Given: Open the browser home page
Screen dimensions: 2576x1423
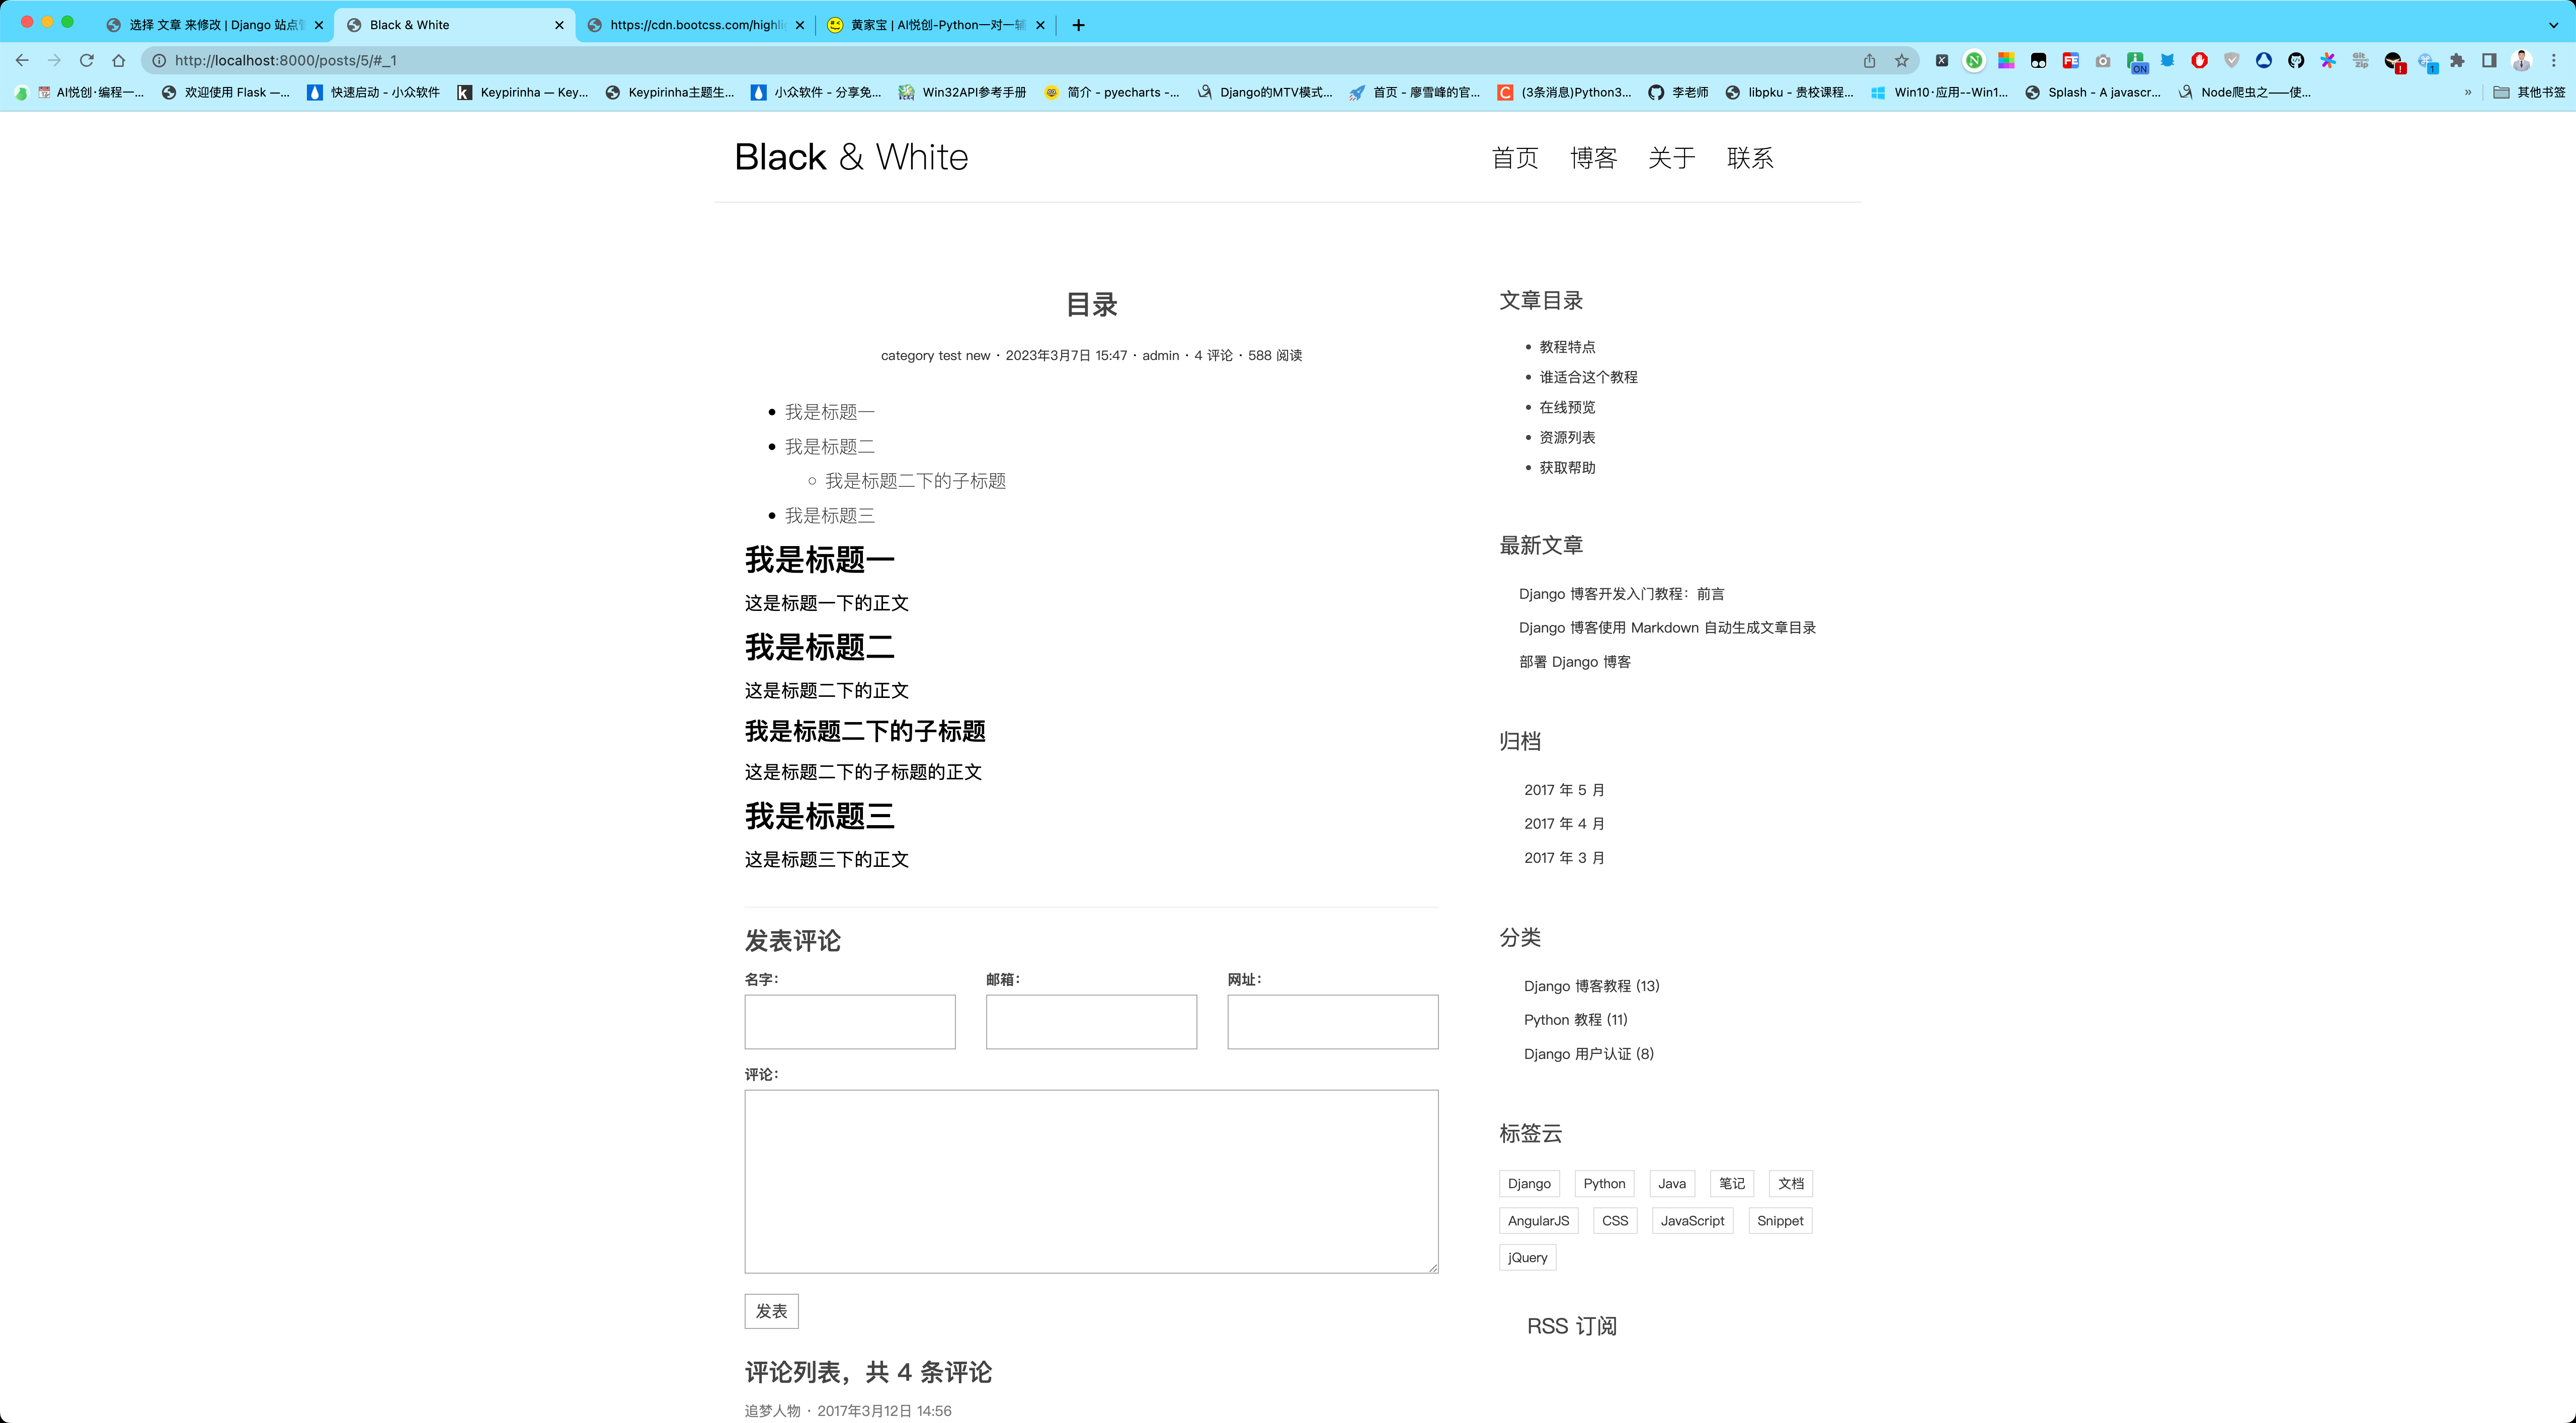Looking at the screenshot, I should 119,60.
